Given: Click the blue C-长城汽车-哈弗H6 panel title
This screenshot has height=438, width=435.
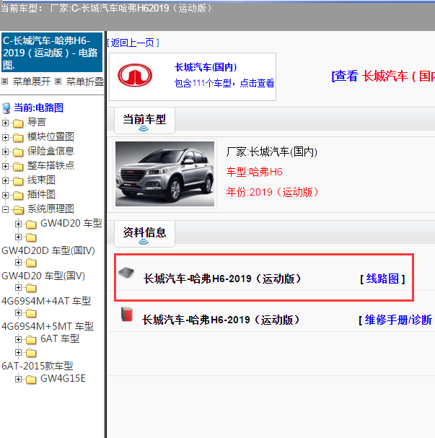Looking at the screenshot, I should (x=52, y=53).
